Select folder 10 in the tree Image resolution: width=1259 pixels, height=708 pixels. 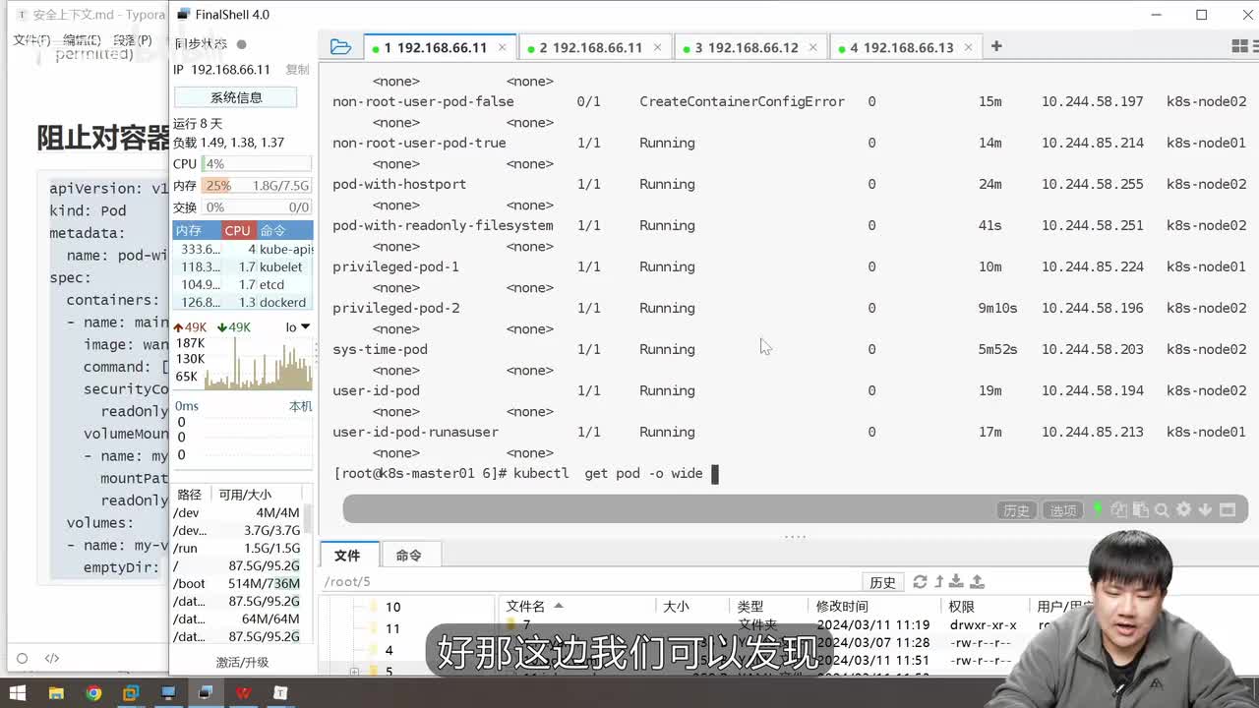393,607
